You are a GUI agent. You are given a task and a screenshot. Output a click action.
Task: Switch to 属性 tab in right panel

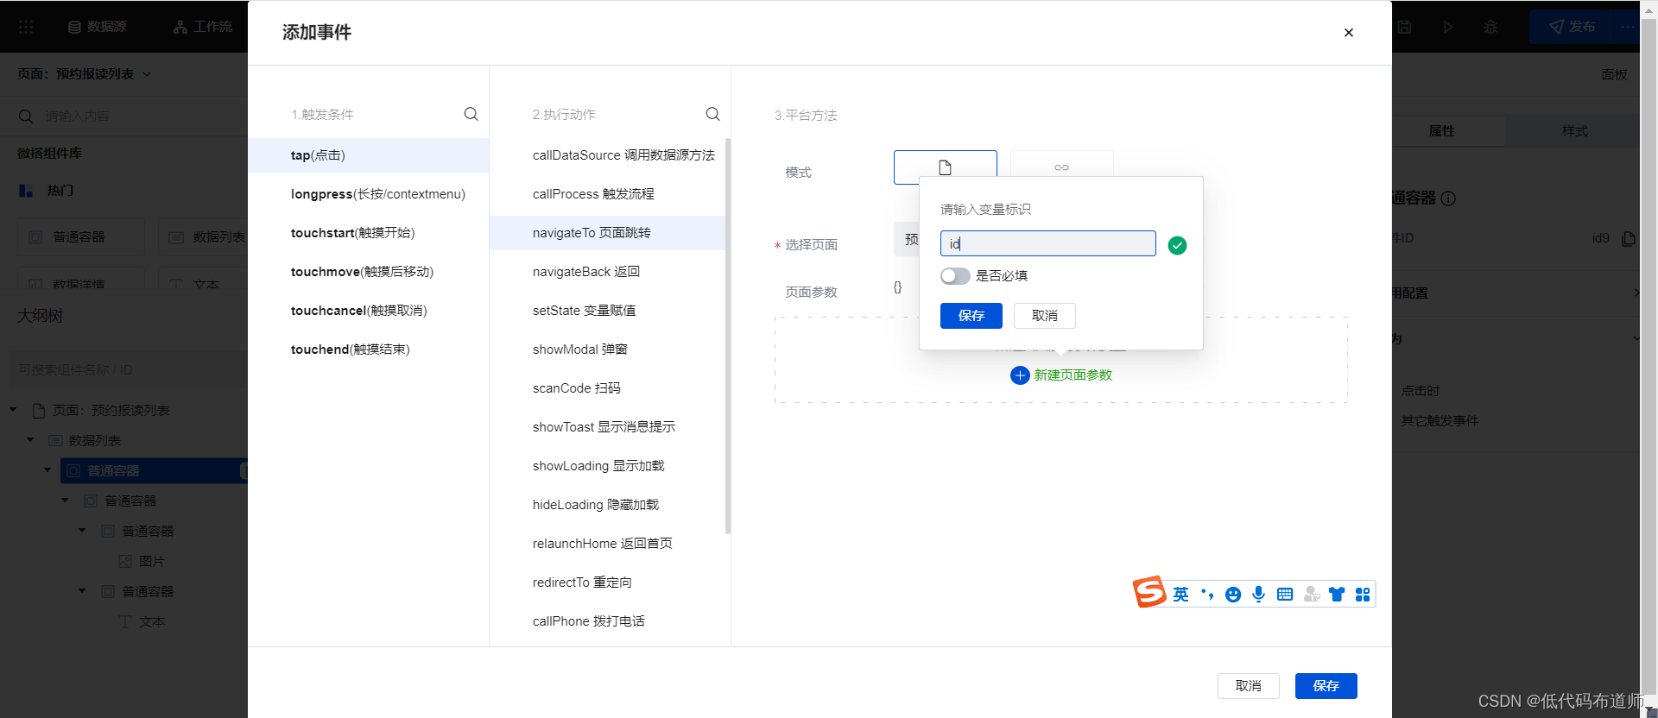click(1441, 131)
